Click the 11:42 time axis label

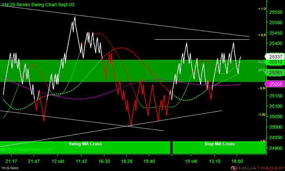[82, 161]
